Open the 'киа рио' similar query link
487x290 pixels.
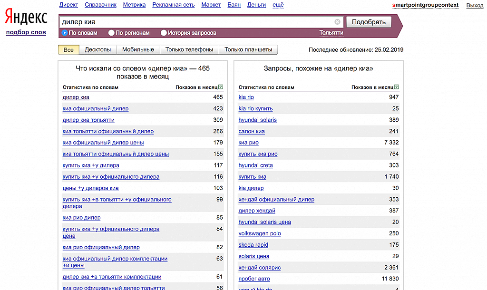tap(248, 143)
